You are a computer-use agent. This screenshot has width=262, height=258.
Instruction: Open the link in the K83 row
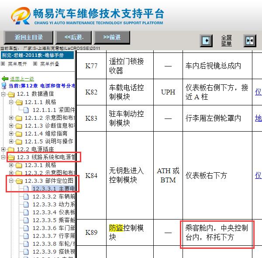(259, 119)
